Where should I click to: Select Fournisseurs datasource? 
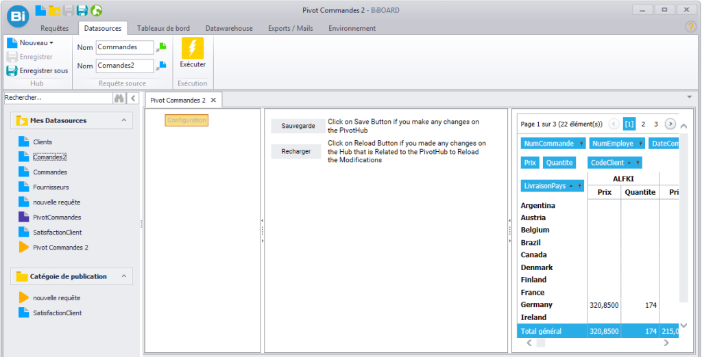click(x=51, y=187)
